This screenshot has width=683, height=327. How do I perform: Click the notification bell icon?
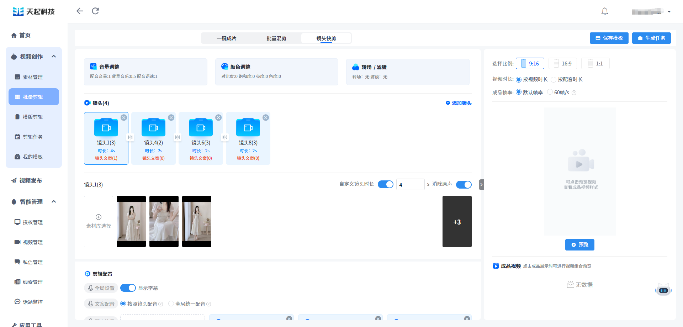[604, 11]
